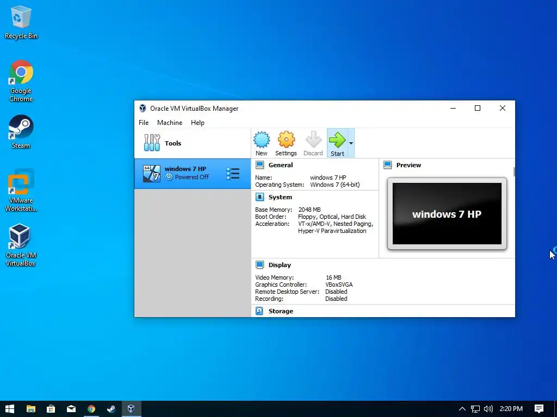Show hidden system tray icons

[x=462, y=409]
